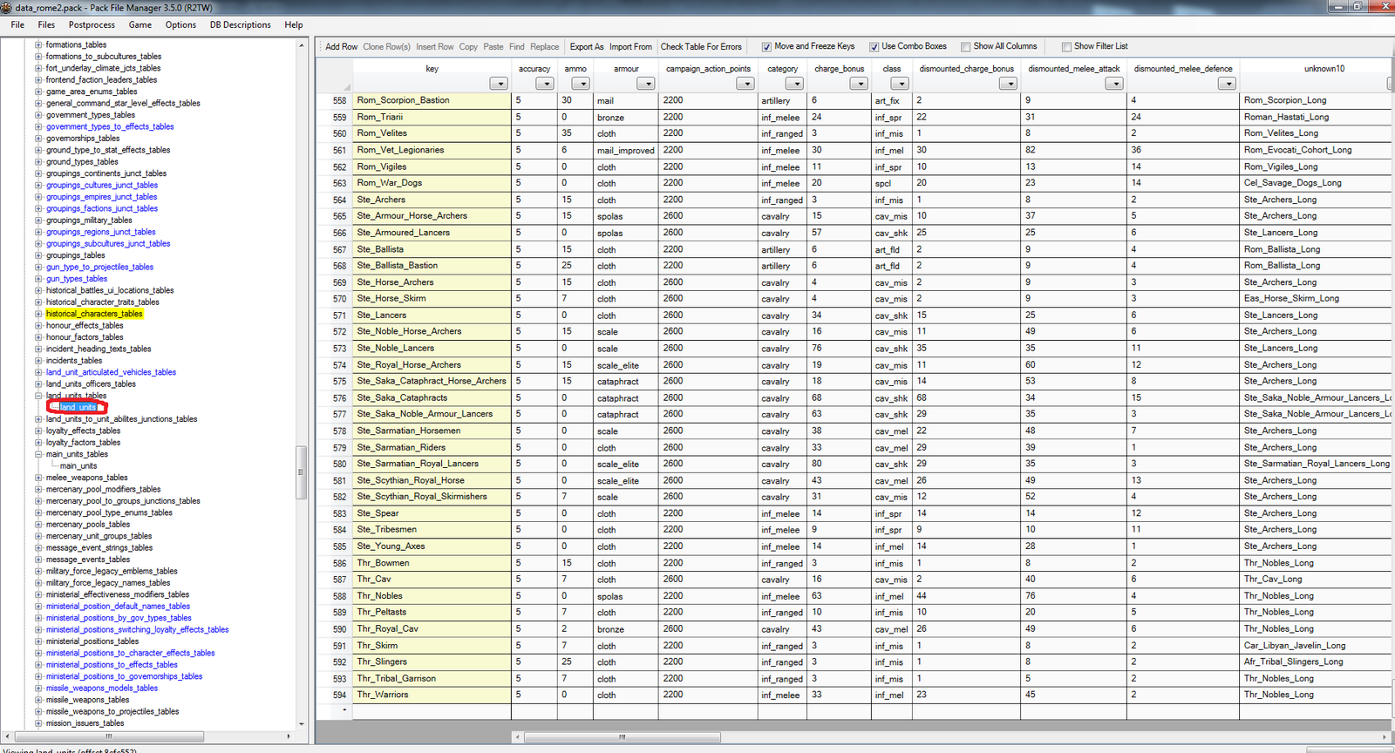Image resolution: width=1395 pixels, height=753 pixels.
Task: Click the key column header
Action: tap(432, 69)
